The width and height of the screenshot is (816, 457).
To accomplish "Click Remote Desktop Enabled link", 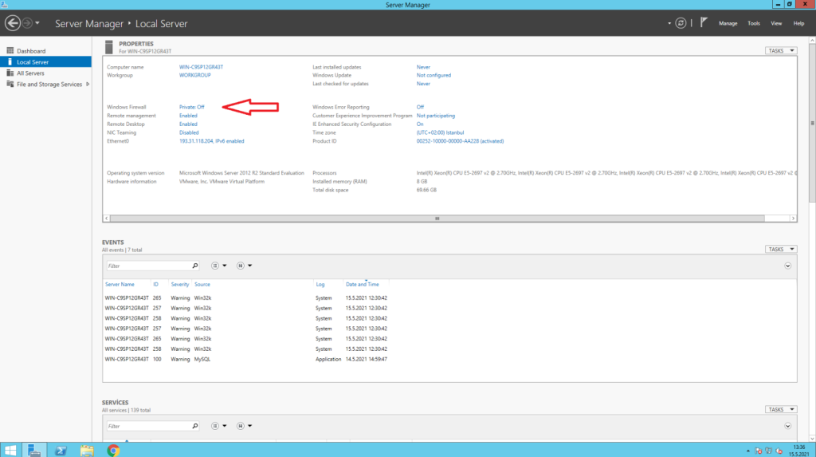I will (x=188, y=124).
